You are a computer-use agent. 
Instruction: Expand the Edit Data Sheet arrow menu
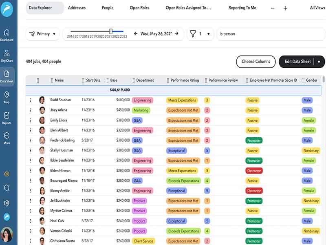(319, 62)
